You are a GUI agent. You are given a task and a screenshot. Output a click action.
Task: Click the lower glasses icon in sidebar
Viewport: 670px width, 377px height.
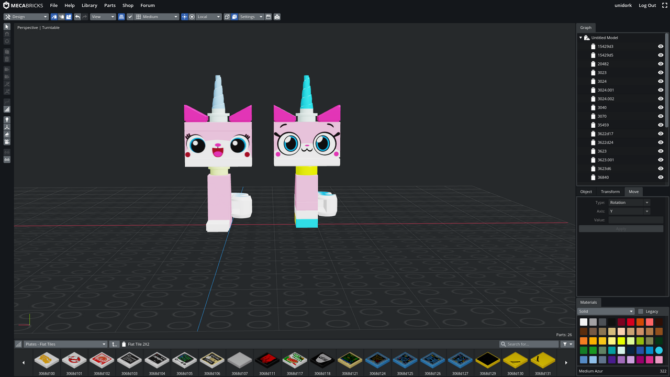point(7,159)
